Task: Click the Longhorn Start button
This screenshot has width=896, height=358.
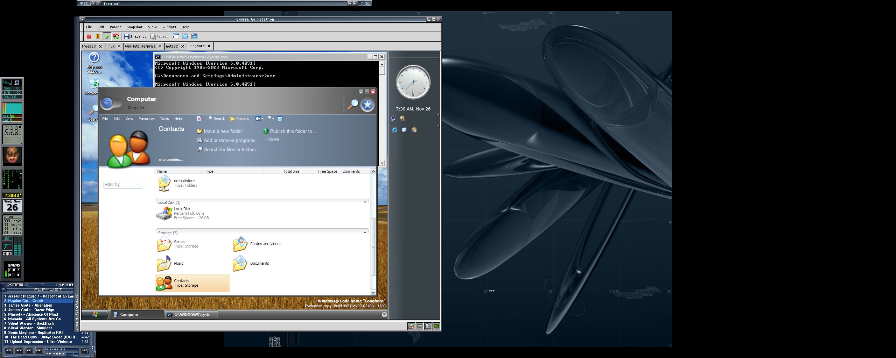Action: (95, 315)
